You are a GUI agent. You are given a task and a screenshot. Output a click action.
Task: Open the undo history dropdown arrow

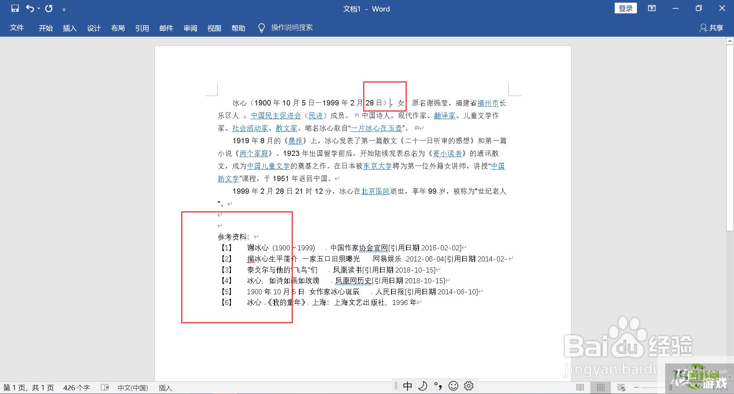pos(39,9)
